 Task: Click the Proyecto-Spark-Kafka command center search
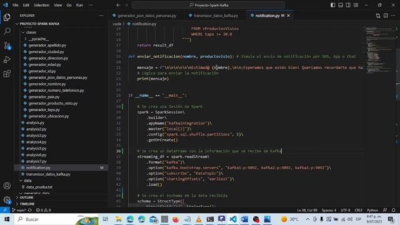tap(209, 5)
